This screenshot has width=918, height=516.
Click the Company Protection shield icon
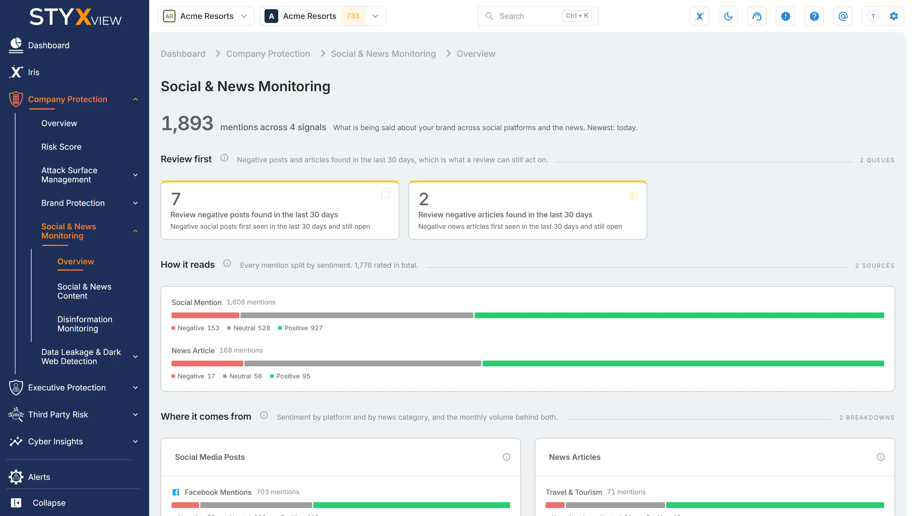tap(16, 99)
